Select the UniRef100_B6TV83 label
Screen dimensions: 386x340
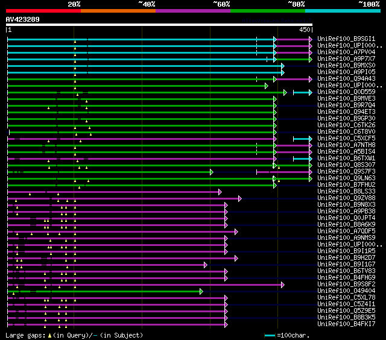point(346,271)
